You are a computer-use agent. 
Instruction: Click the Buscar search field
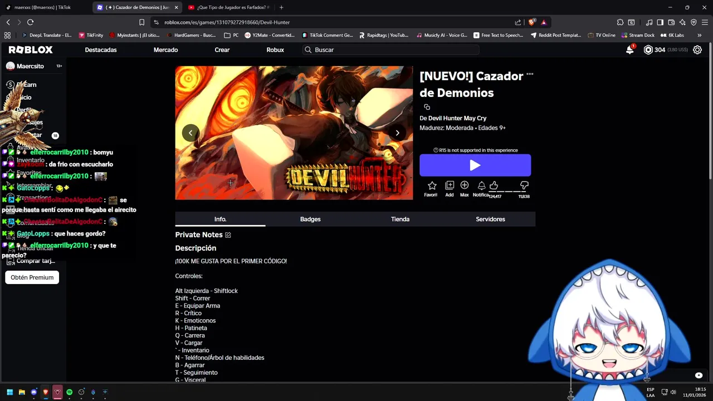tap(390, 50)
